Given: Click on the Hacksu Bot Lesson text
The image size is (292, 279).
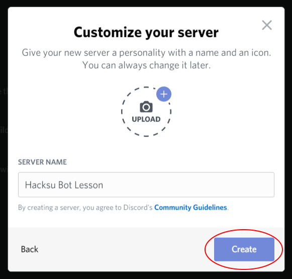Looking at the screenshot, I should 64,185.
